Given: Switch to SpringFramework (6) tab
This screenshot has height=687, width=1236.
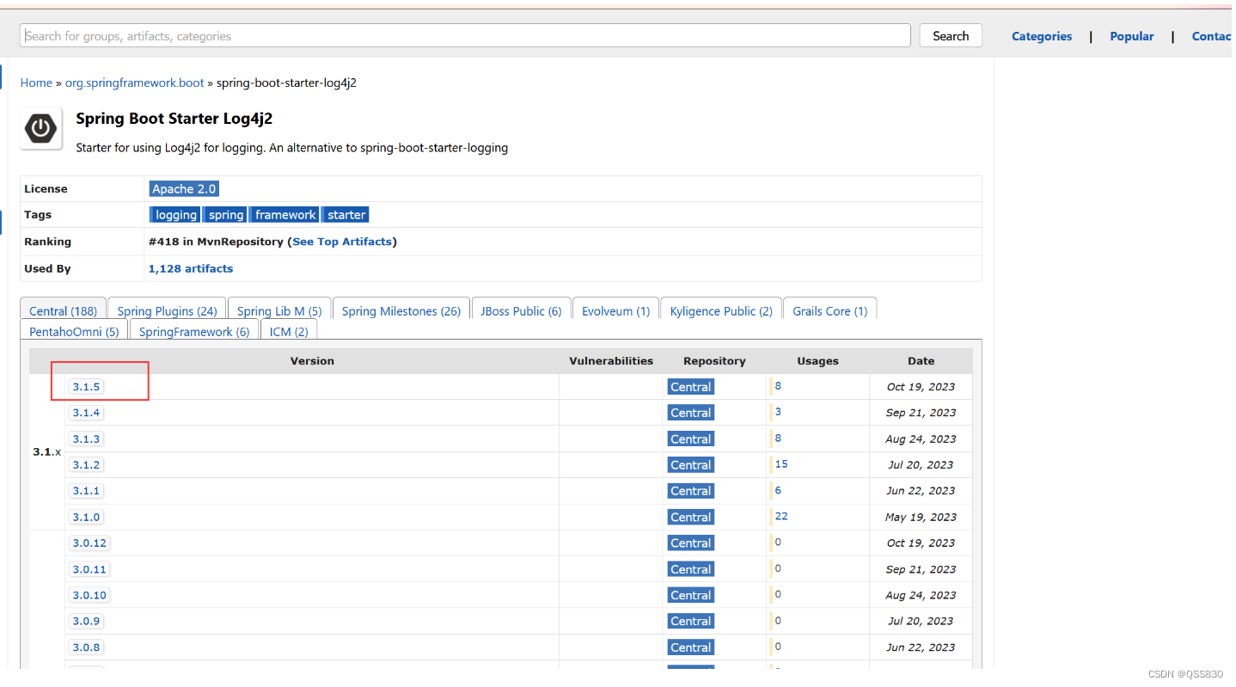Looking at the screenshot, I should 194,331.
